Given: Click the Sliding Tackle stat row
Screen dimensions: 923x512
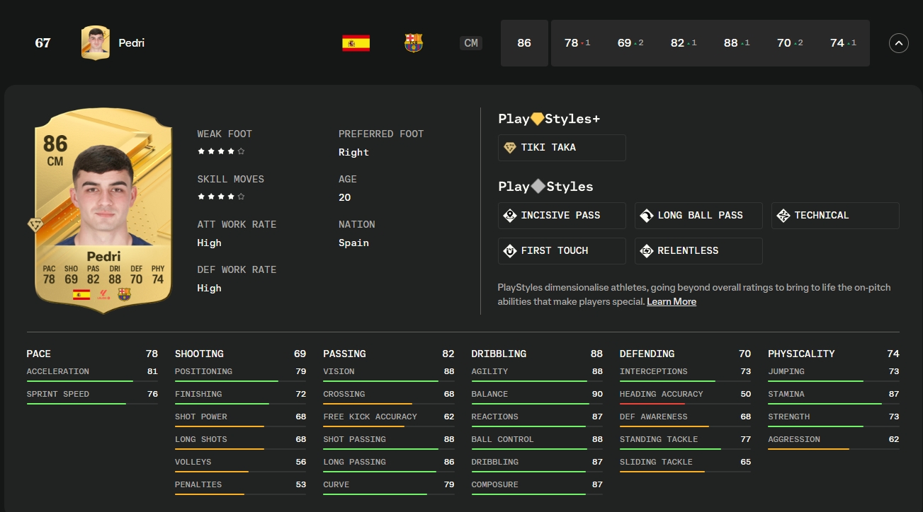Looking at the screenshot, I should point(685,465).
